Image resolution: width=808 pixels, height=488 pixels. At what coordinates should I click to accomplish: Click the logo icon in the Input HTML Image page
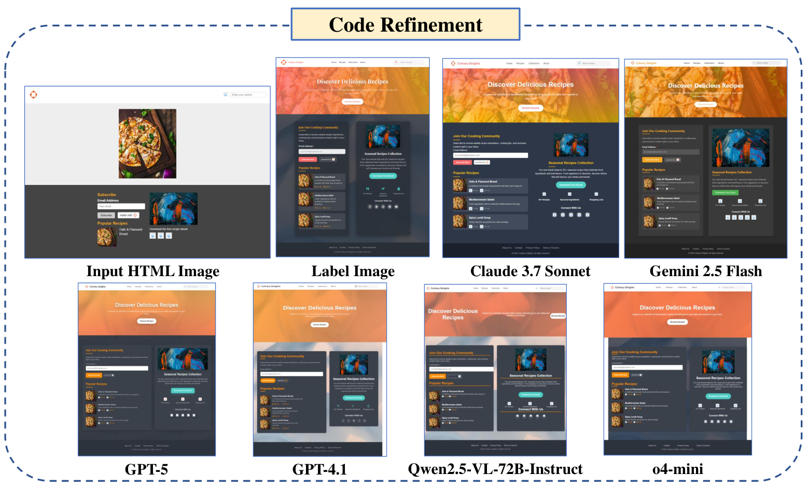click(x=34, y=94)
